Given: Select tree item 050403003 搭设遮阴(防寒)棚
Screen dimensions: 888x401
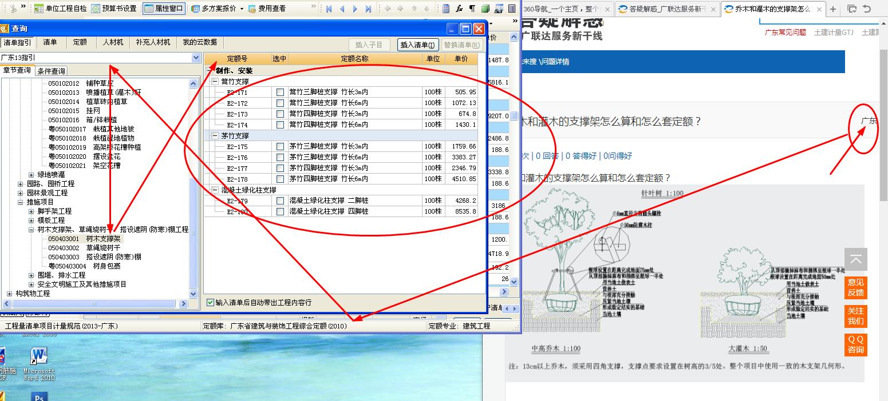Looking at the screenshot, I should [x=94, y=257].
